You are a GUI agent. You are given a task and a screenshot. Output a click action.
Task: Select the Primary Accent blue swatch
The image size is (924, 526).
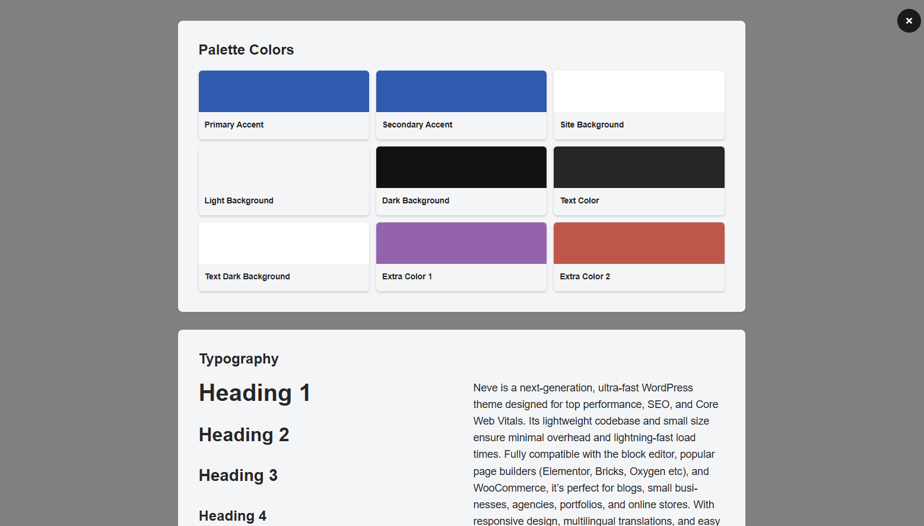tap(284, 91)
